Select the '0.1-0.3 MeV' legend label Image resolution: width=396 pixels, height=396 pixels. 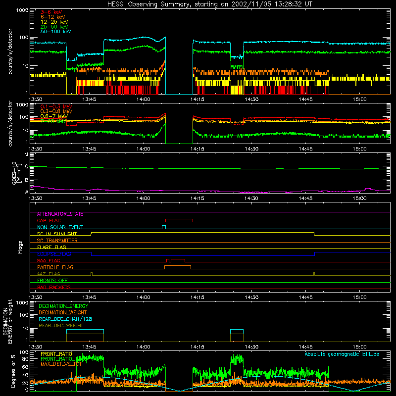(x=56, y=106)
